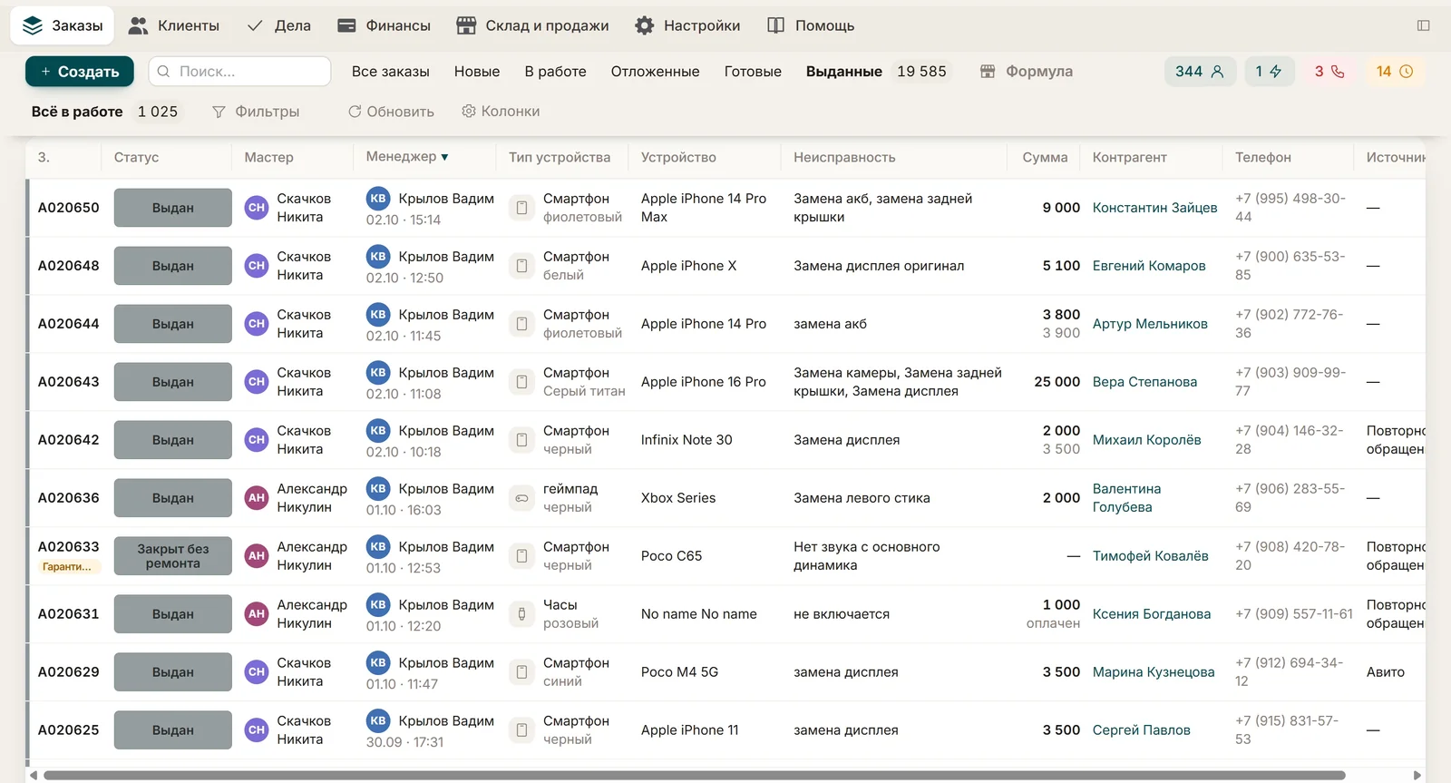Click the gamepad device icon for order A020636
Viewport: 1451px width, 783px height.
[x=521, y=498]
